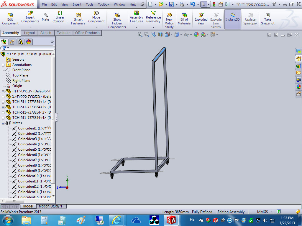
Task: Click the Rebuild traffic light icon
Action: 214,4
